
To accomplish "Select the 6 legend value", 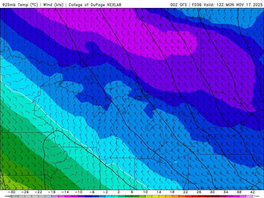I will (x=132, y=192).
